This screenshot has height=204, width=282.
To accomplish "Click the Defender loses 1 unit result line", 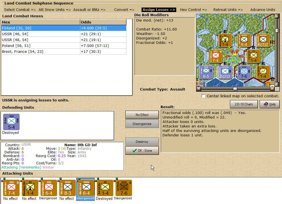I will [x=183, y=135].
